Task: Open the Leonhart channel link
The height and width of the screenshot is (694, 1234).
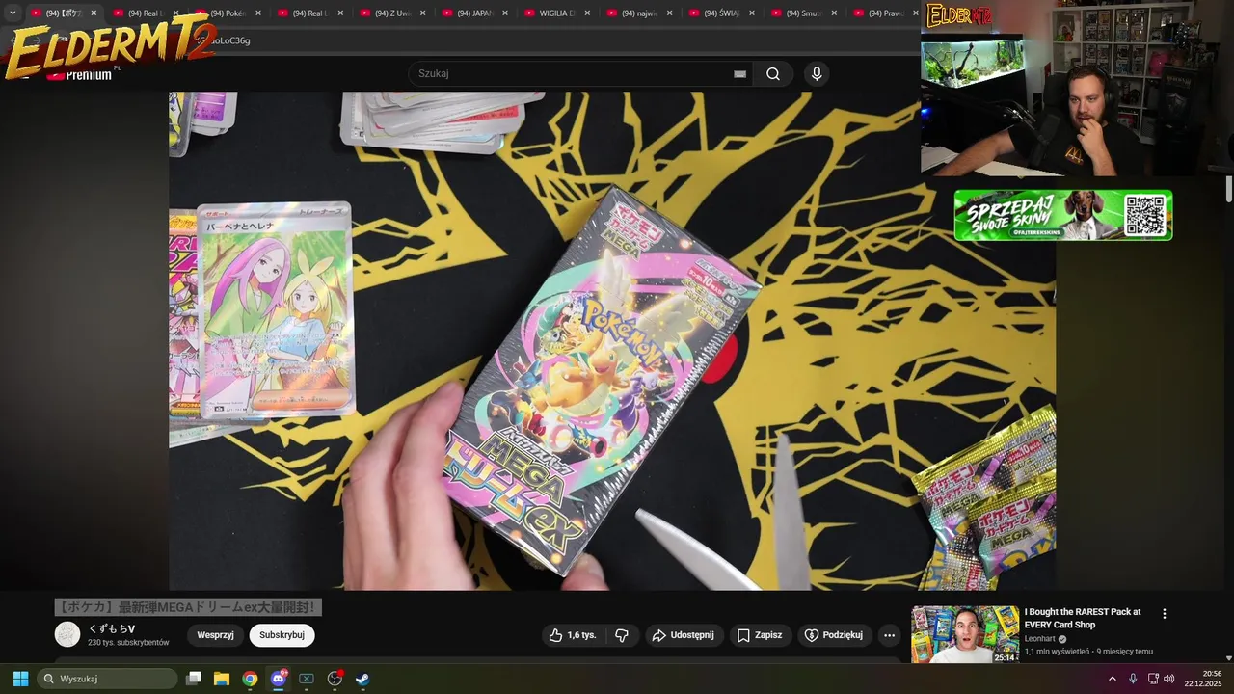Action: (x=1040, y=638)
